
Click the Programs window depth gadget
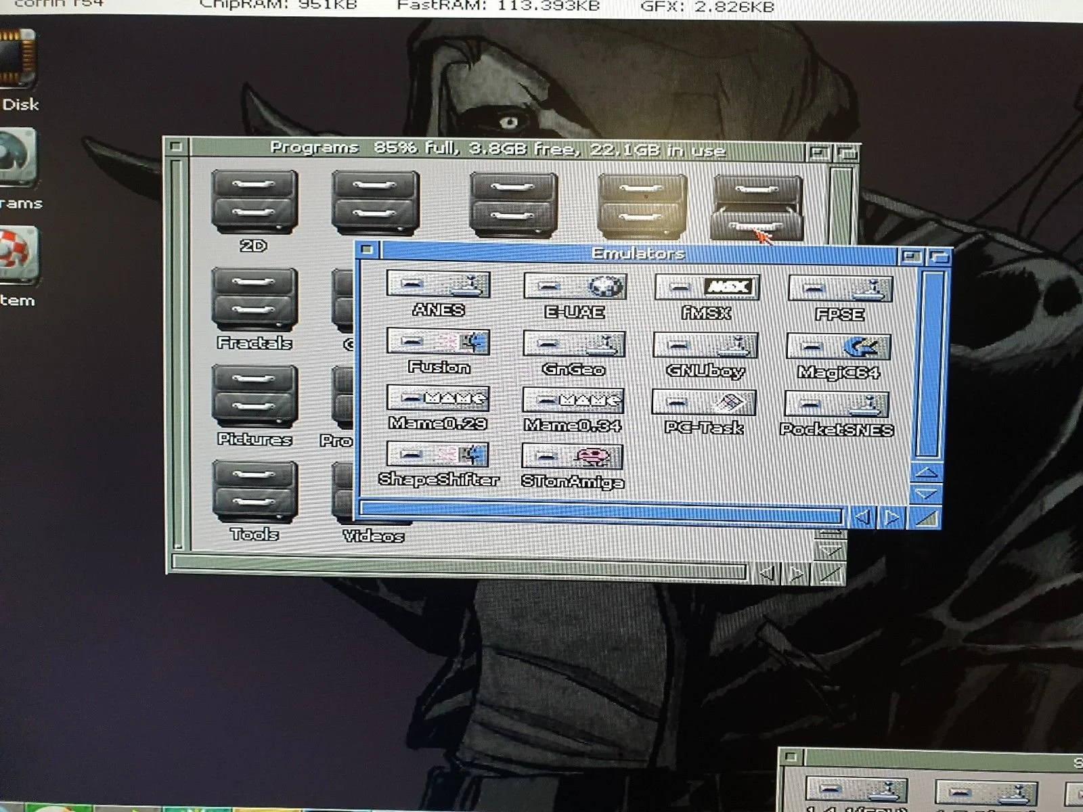pyautogui.click(x=847, y=154)
